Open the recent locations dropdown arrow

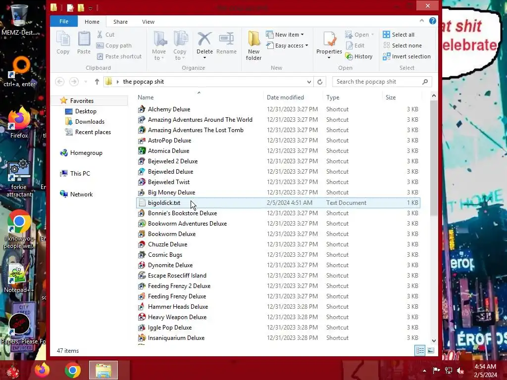(86, 82)
